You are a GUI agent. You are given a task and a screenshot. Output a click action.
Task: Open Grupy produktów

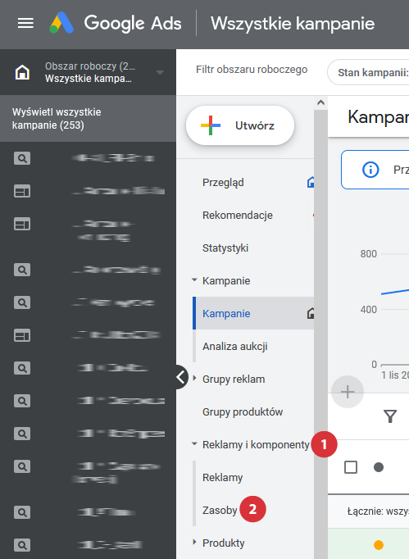[243, 412]
